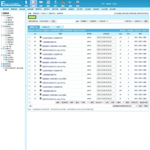Tick the checkbox for row ID 57
This screenshot has width=150, height=150.
[29, 50]
